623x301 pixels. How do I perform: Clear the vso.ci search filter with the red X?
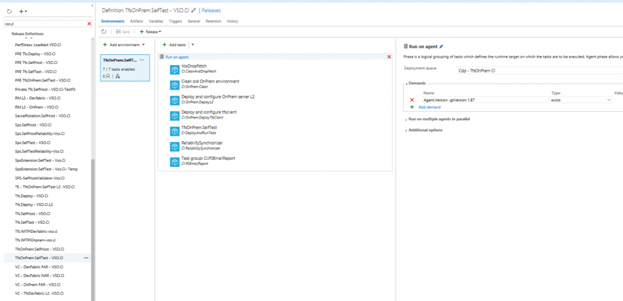[89, 24]
